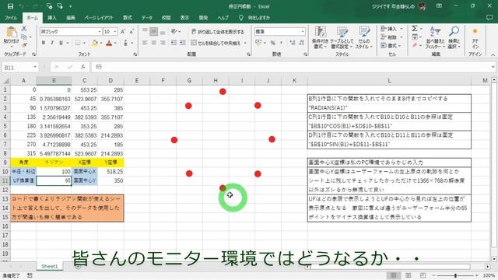Screen dimensions: 498x280
Task: Open Font group dialog launcher
Action: [135, 54]
